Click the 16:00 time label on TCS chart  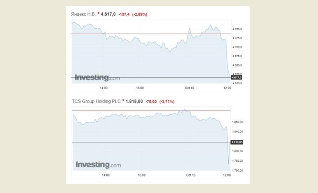pyautogui.click(x=140, y=175)
